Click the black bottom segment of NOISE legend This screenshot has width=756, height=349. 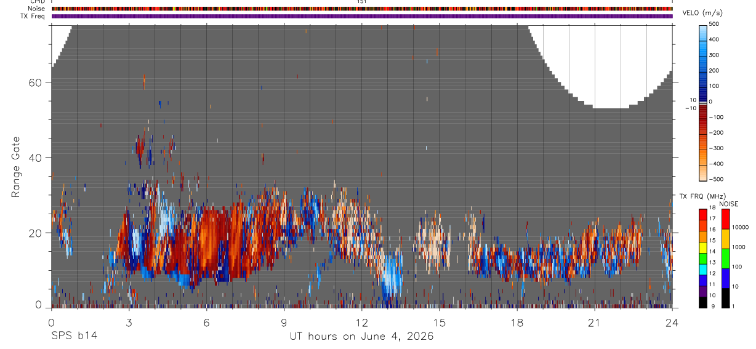tap(725, 298)
